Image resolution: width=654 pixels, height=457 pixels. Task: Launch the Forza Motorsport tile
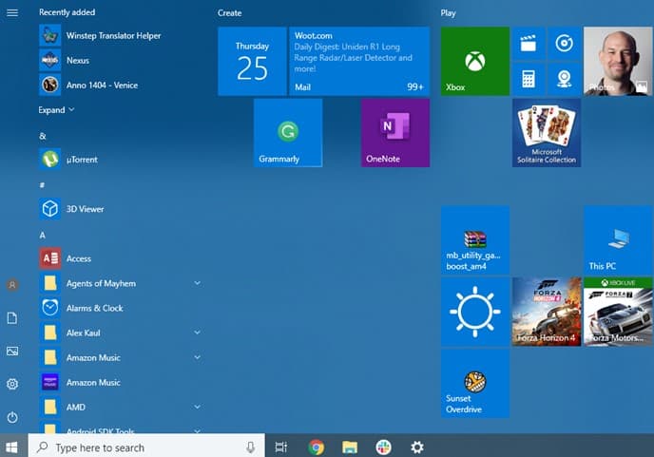(x=618, y=312)
